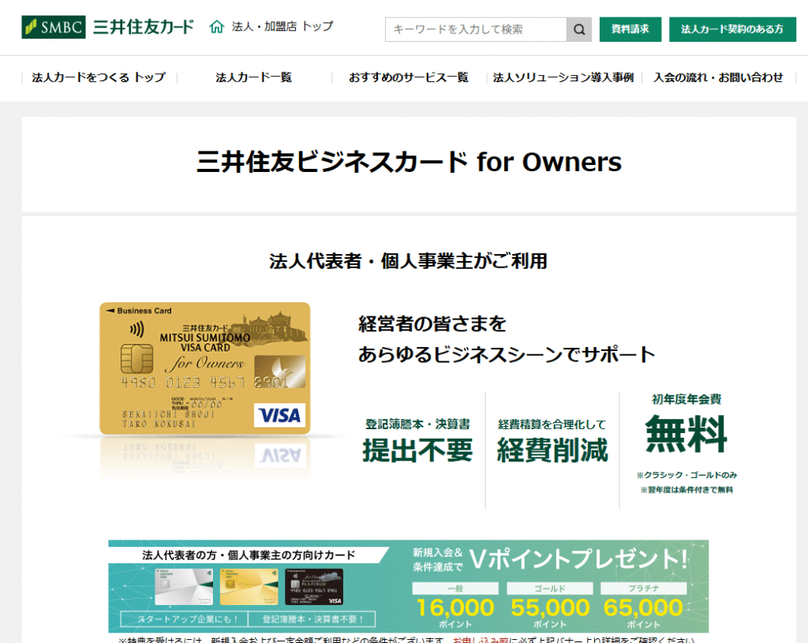Click the 65,000 platinum points figure
Image resolution: width=808 pixels, height=643 pixels.
tap(642, 607)
